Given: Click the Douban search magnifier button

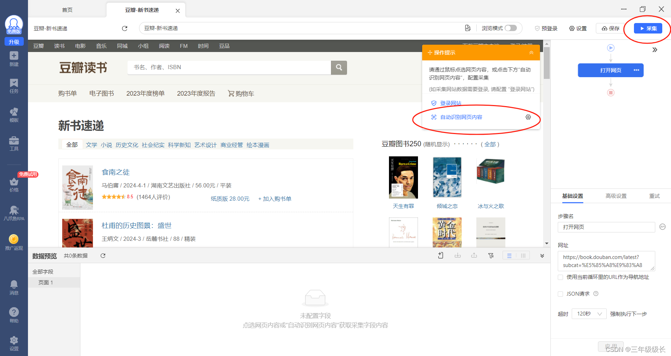Looking at the screenshot, I should pos(339,67).
